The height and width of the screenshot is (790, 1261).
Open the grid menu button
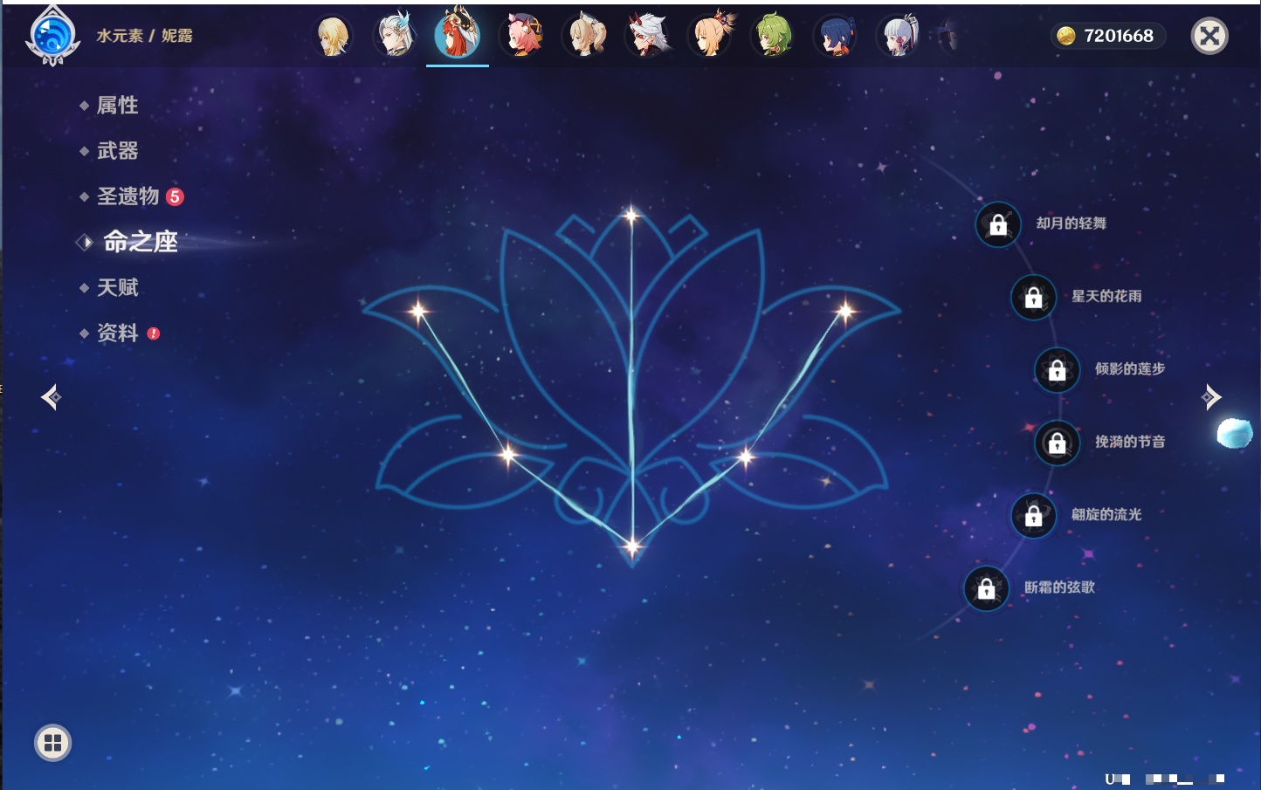pos(52,743)
